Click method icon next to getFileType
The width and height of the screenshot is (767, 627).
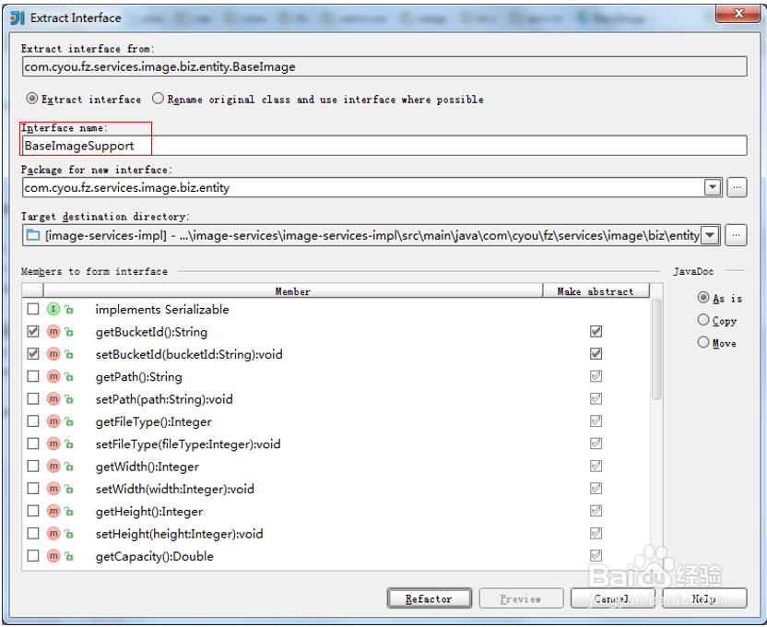tap(53, 421)
